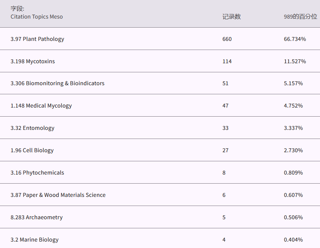Screen dimensions: 320x248
Task: Click the 3.97 Plant Pathology topic
Action: (x=37, y=39)
